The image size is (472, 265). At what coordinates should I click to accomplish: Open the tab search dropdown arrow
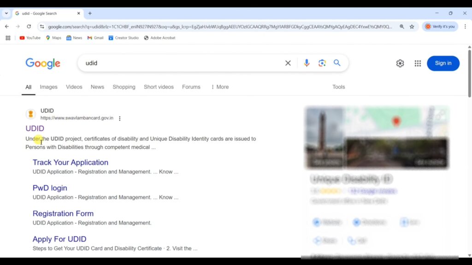6,13
